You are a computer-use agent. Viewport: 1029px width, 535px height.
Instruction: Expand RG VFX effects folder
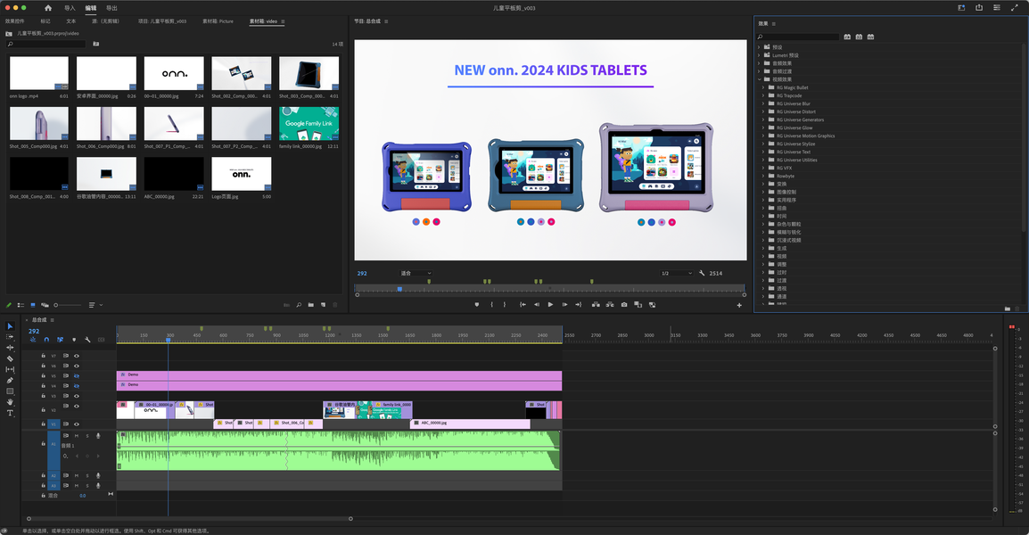(763, 168)
